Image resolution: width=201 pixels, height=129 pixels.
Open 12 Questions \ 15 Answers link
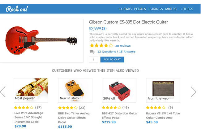[116, 51]
